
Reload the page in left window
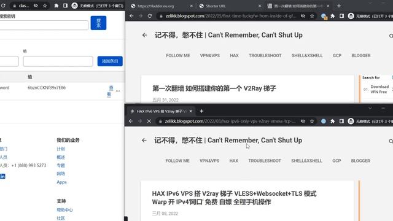3,6
